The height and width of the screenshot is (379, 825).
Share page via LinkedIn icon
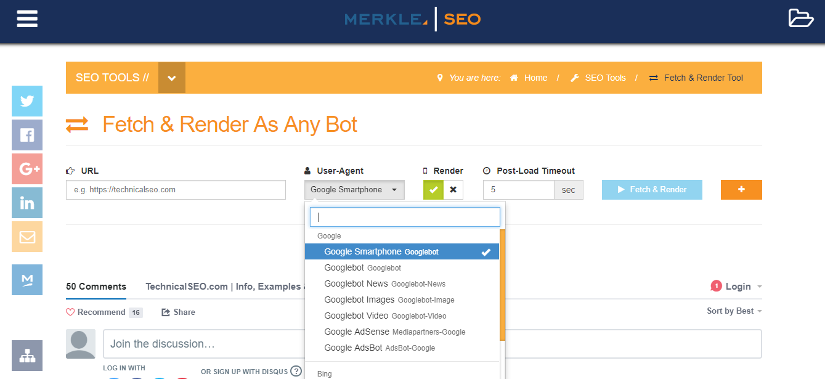tap(27, 203)
